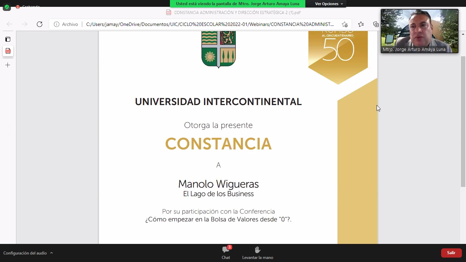Reload the PDF with the refresh icon
The image size is (466, 262).
(40, 24)
